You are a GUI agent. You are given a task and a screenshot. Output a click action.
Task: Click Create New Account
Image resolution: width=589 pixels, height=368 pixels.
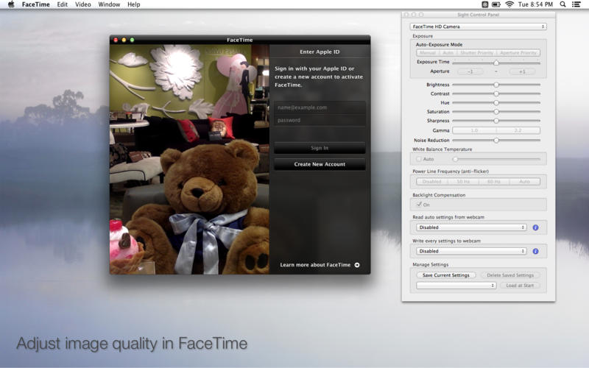point(320,164)
